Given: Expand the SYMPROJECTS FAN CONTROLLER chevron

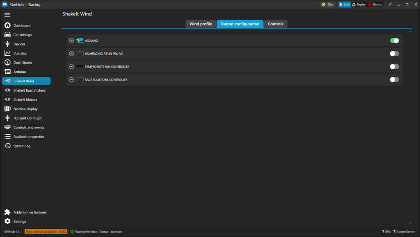Looking at the screenshot, I should tap(71, 67).
